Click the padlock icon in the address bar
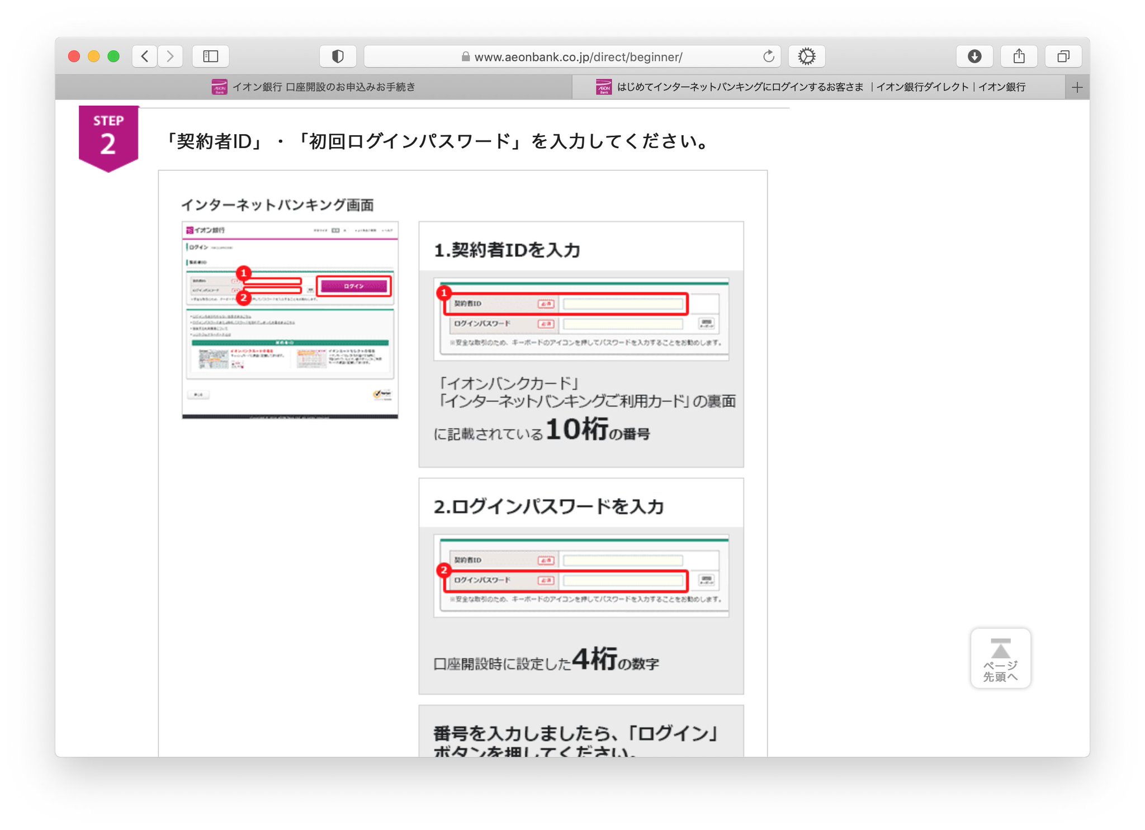Viewport: 1145px width, 830px height. (x=466, y=56)
